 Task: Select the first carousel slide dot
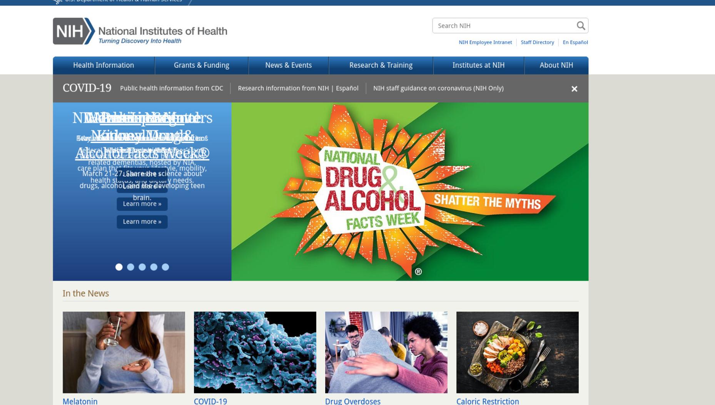[119, 267]
